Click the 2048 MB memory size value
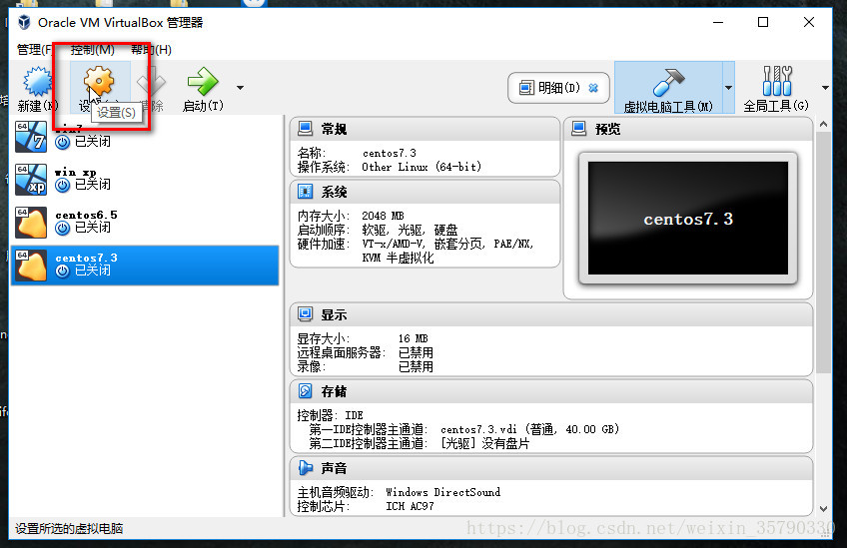This screenshot has height=548, width=847. [x=383, y=216]
